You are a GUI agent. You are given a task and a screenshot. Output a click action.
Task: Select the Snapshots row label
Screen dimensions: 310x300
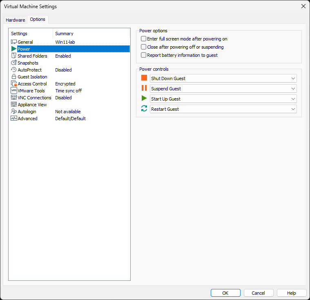pyautogui.click(x=28, y=63)
